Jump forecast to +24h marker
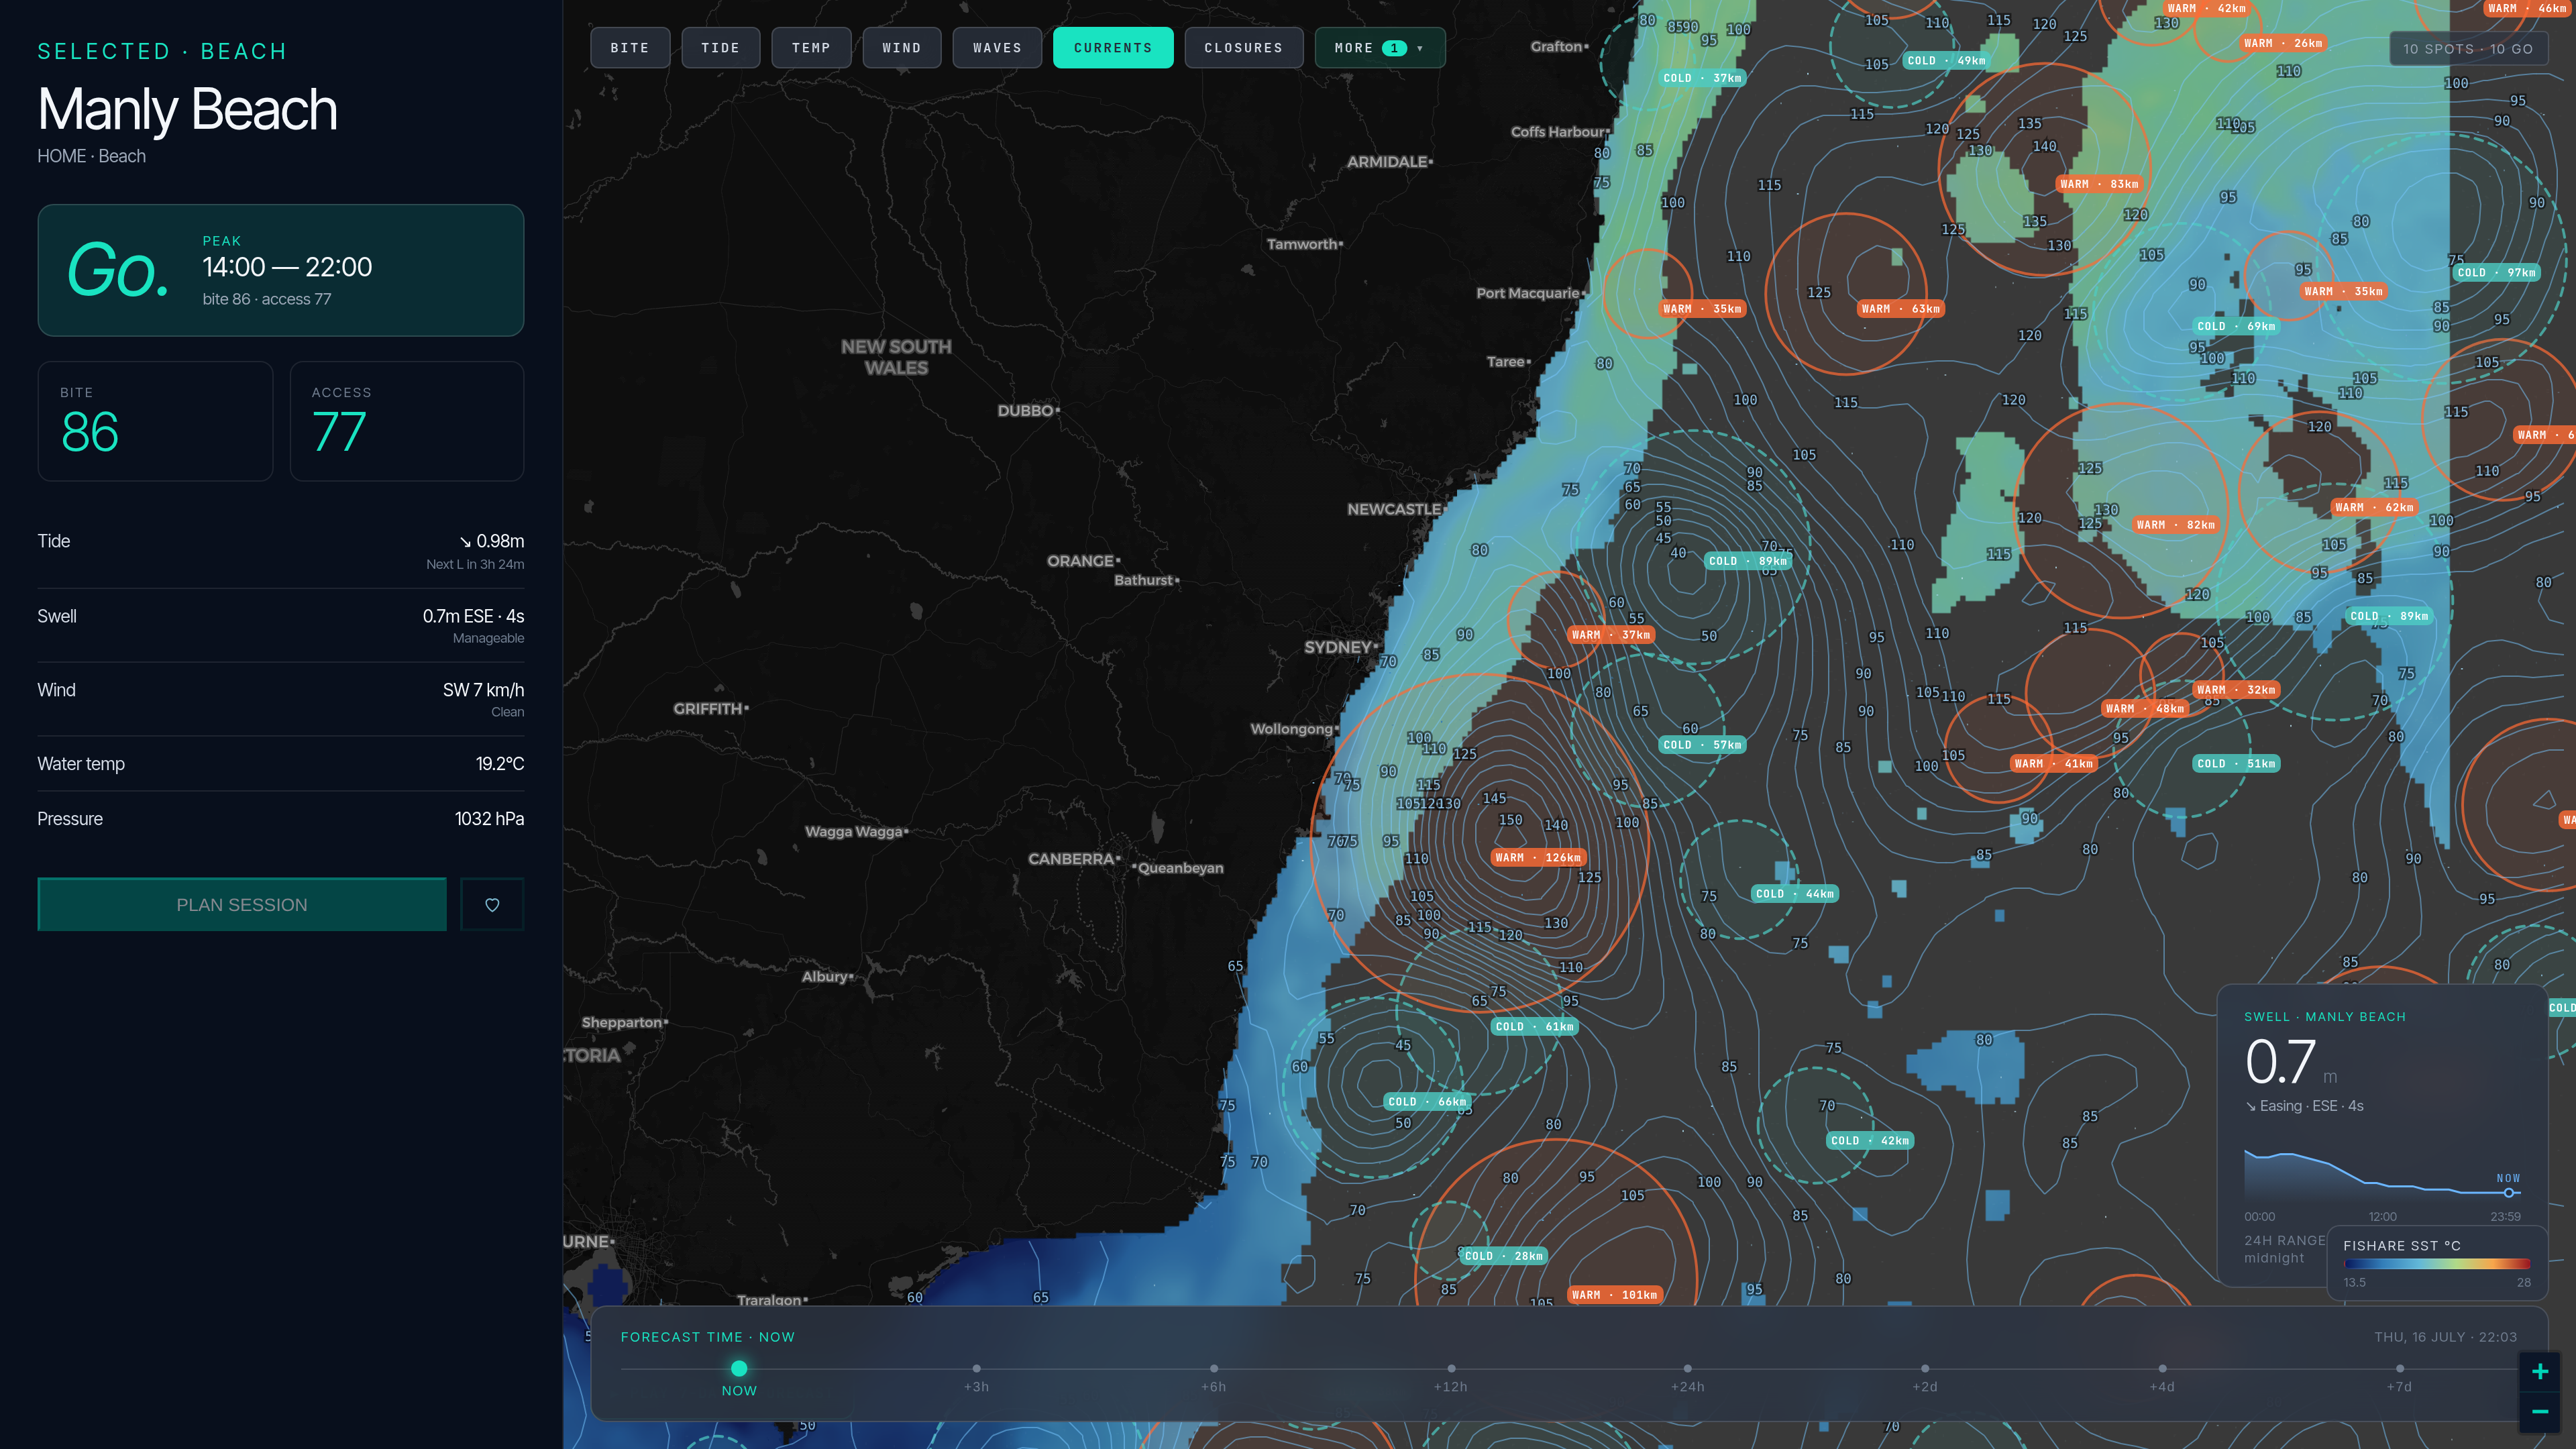The image size is (2576, 1449). [1687, 1368]
